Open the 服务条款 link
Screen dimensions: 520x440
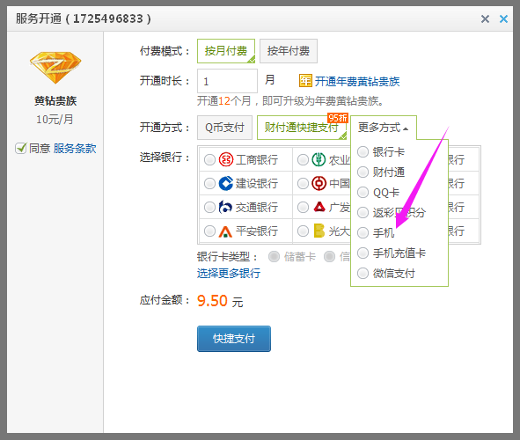pyautogui.click(x=75, y=148)
